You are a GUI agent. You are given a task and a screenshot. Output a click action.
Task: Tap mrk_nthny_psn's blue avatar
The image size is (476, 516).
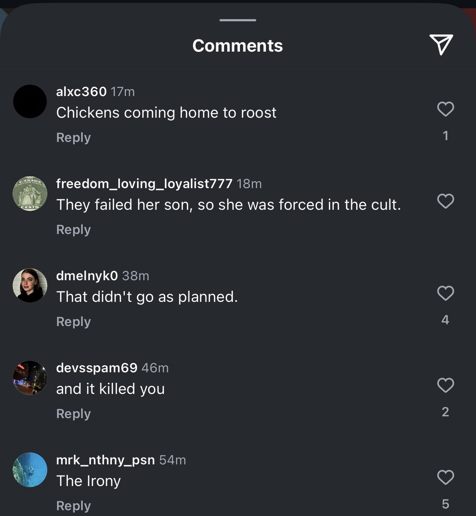coord(30,470)
